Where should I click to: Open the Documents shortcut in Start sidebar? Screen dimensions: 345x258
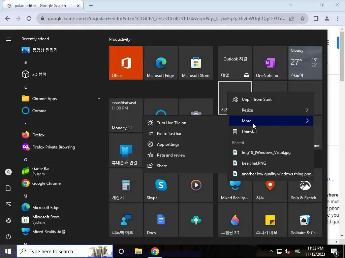click(x=8, y=188)
